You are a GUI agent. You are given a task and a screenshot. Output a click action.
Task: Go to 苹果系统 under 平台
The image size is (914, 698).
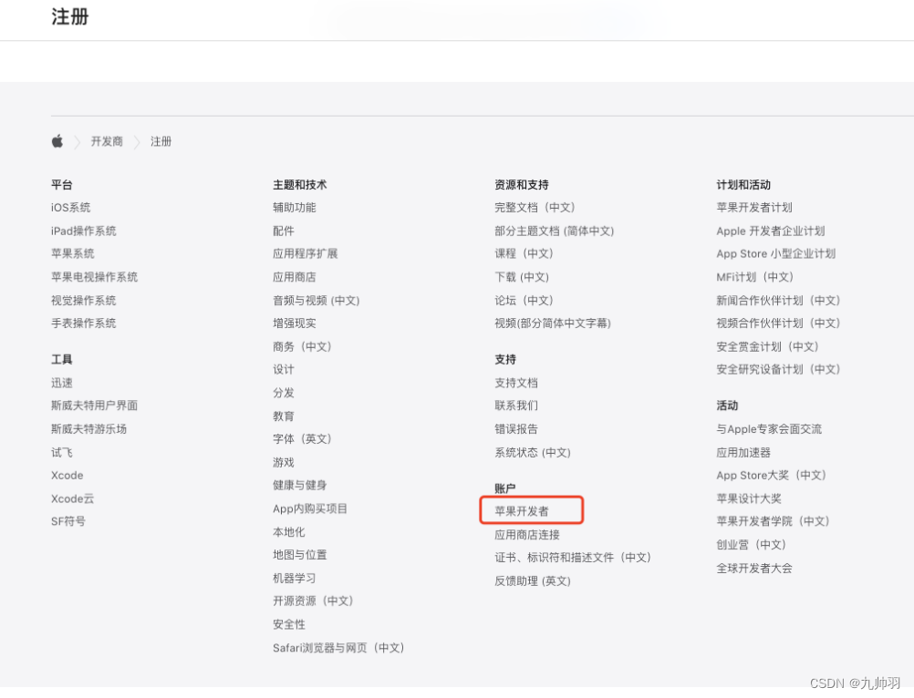(x=72, y=254)
